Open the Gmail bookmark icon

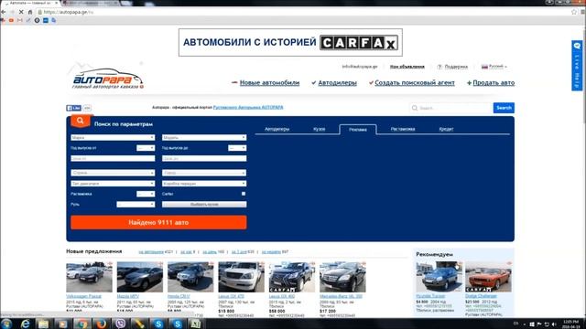pyautogui.click(x=20, y=20)
